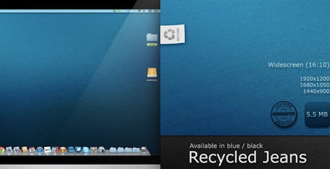Viewport: 330px width, 169px height.
Task: Click the 5.5 MB size badge
Action: [x=317, y=114]
